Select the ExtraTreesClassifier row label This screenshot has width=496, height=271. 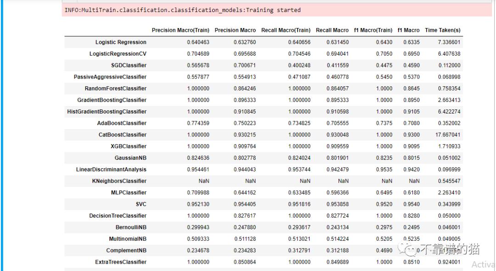click(121, 262)
